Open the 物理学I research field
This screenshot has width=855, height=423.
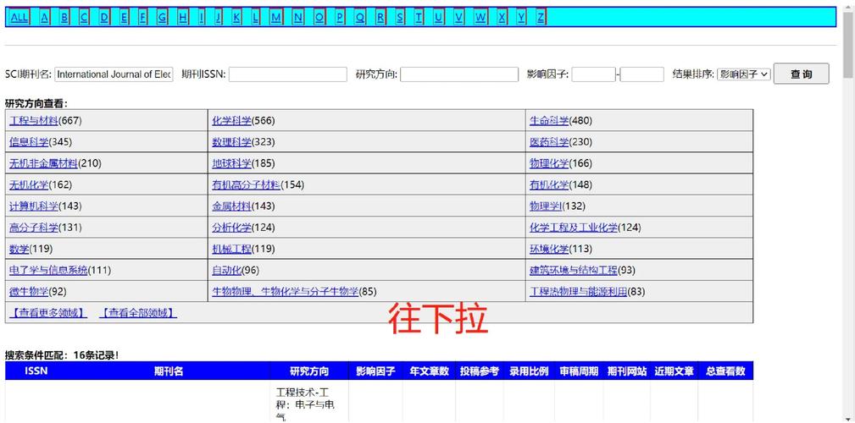tap(546, 206)
